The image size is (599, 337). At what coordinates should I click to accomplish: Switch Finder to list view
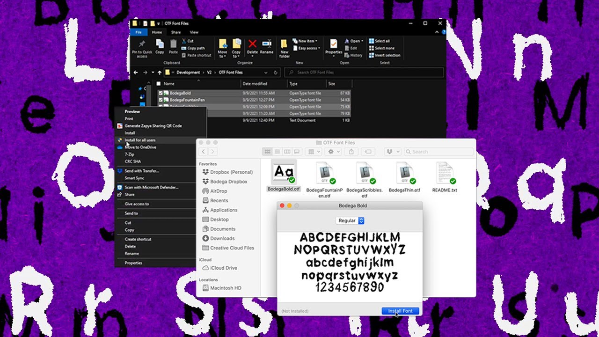point(278,152)
